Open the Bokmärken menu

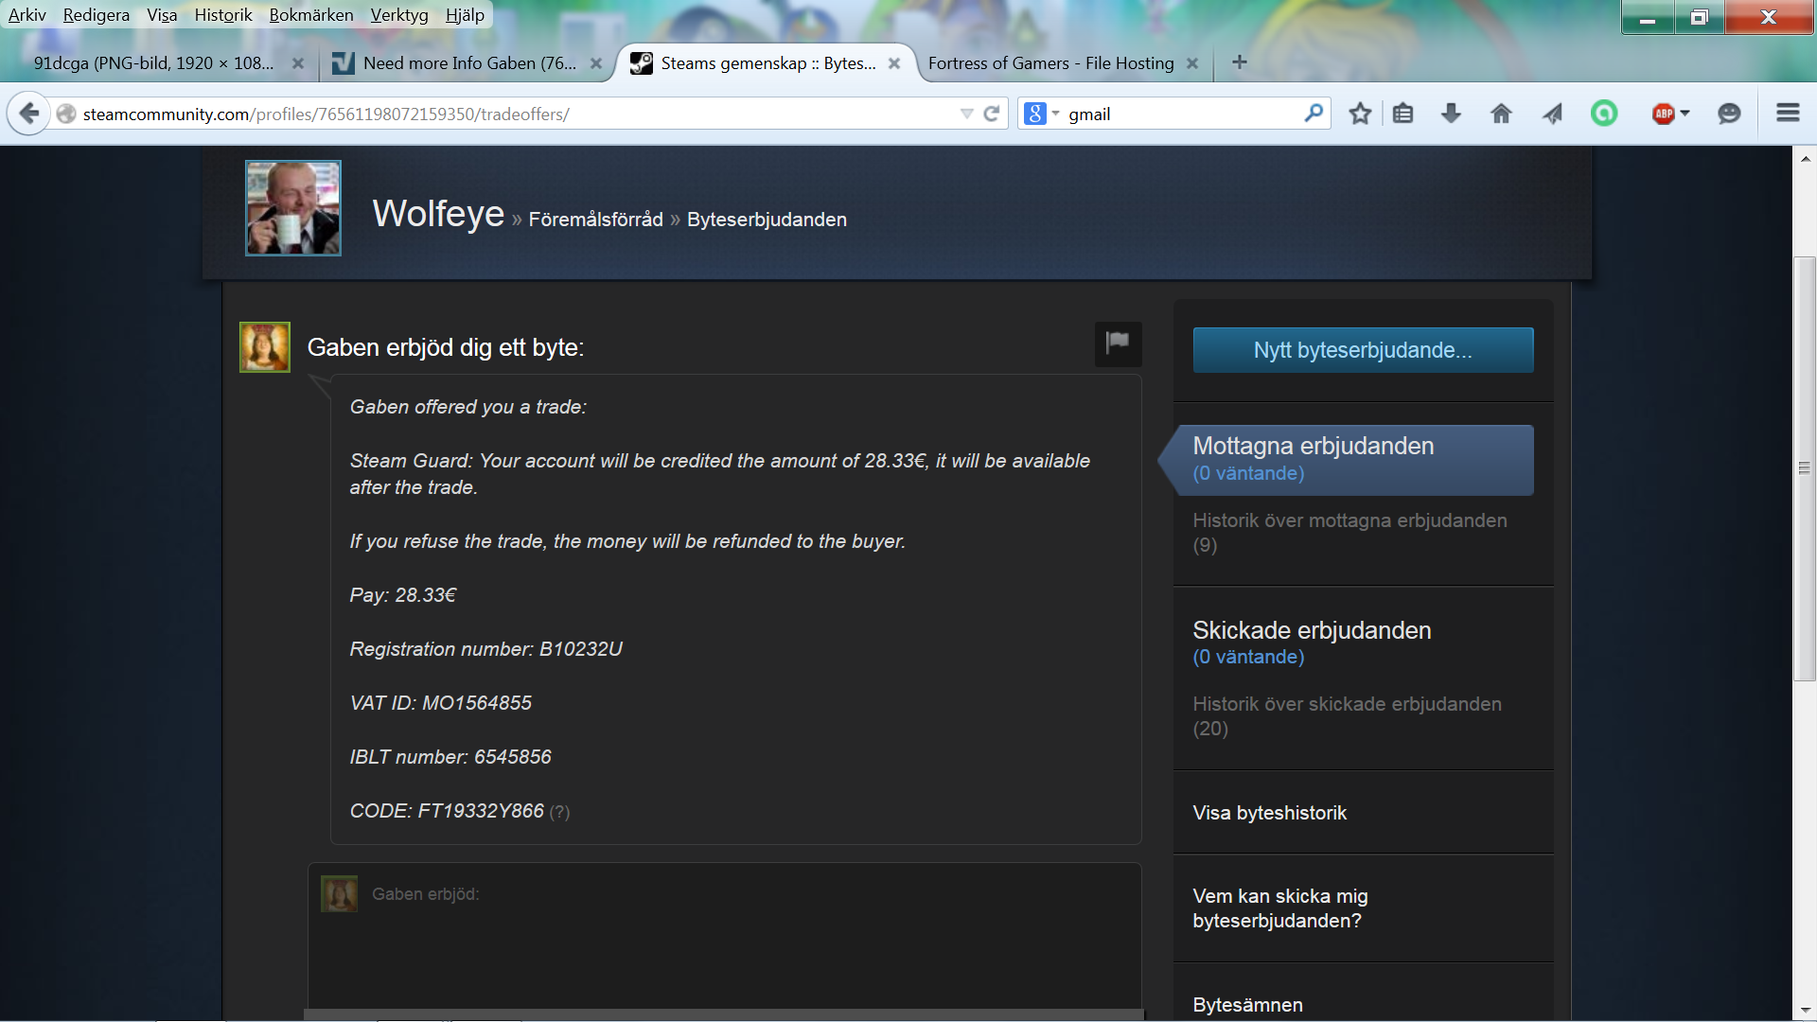[x=310, y=15]
